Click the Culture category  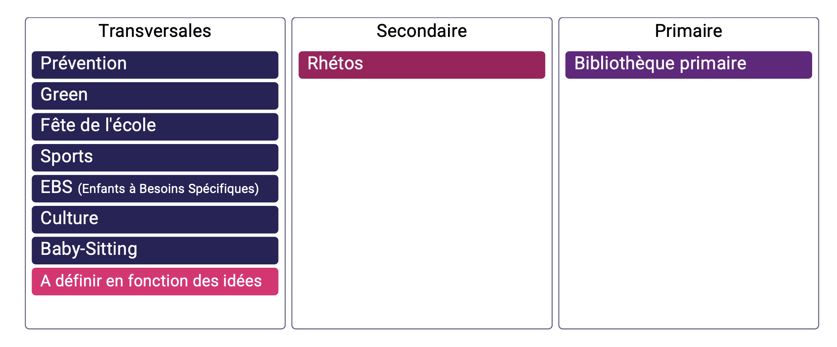(x=155, y=220)
